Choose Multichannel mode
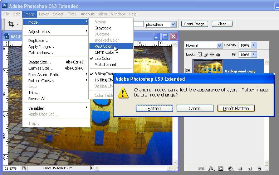This screenshot has width=279, height=175. 111,65
